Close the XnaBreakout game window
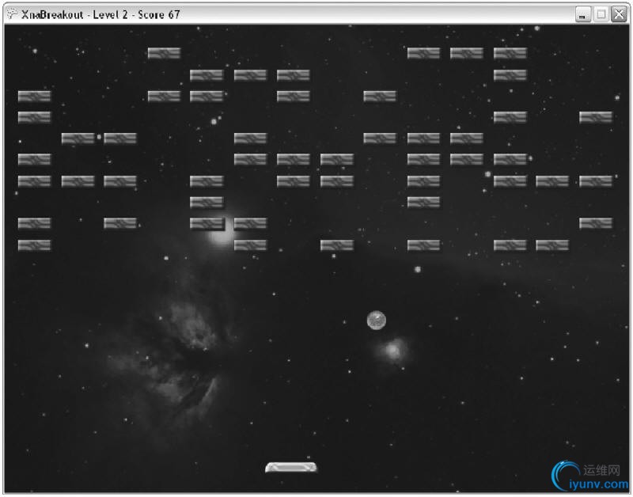This screenshot has height=497, width=633. [x=619, y=14]
